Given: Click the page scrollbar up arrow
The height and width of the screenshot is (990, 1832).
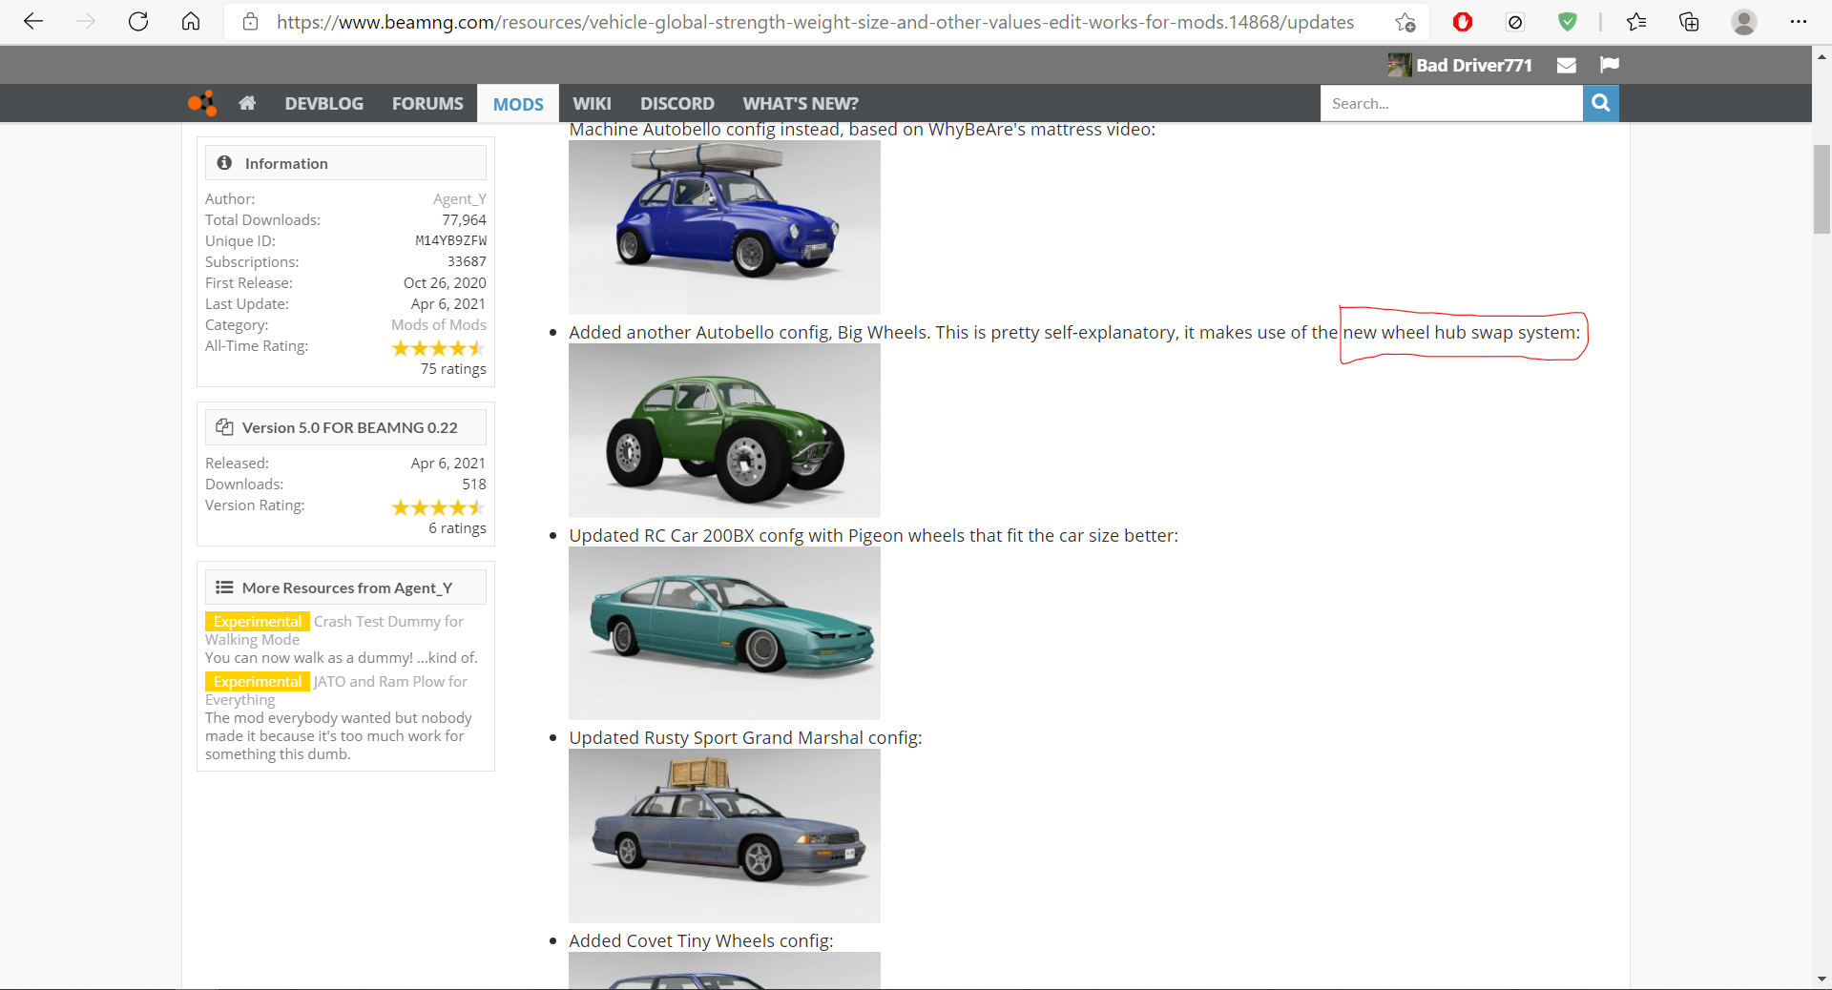Looking at the screenshot, I should [1822, 56].
